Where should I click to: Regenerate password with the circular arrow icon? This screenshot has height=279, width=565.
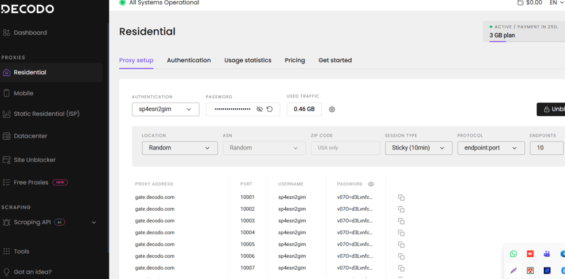pos(270,109)
